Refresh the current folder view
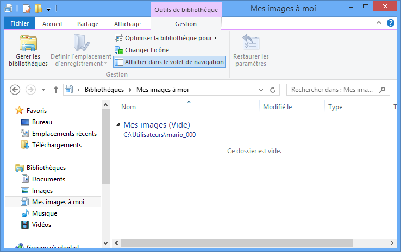The height and width of the screenshot is (252, 401). pos(273,90)
